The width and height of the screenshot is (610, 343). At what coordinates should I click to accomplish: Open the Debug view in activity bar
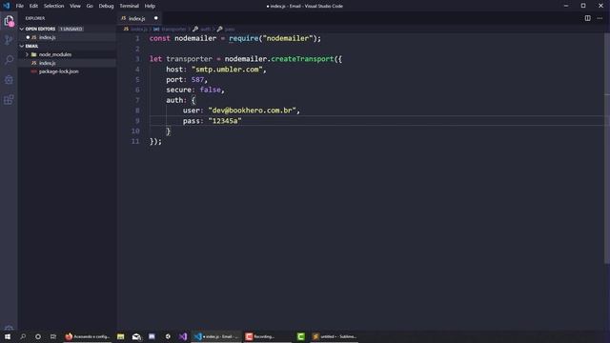tap(9, 80)
